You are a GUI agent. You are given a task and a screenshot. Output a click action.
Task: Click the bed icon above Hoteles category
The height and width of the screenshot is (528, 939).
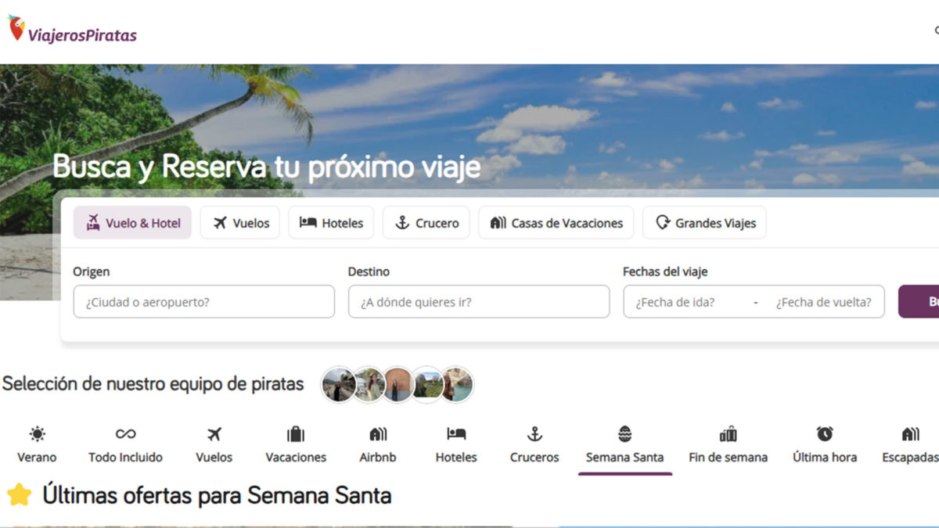(456, 433)
